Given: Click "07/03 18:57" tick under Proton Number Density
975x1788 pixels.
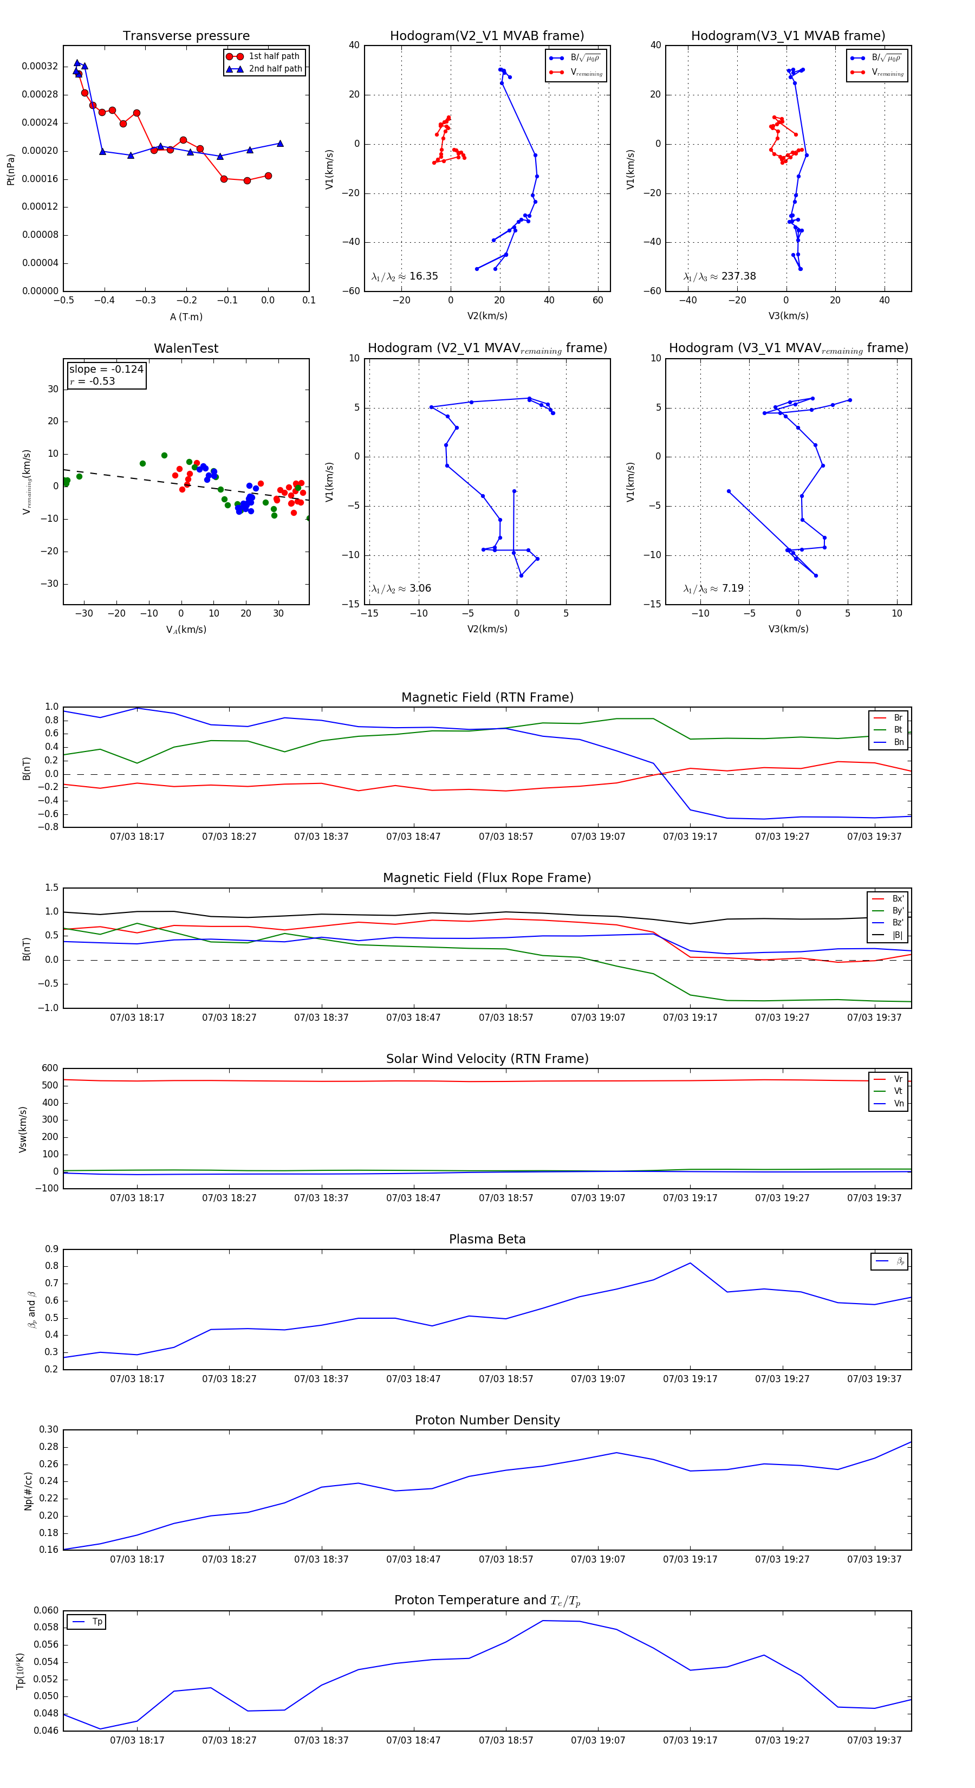Looking at the screenshot, I should (x=506, y=1560).
